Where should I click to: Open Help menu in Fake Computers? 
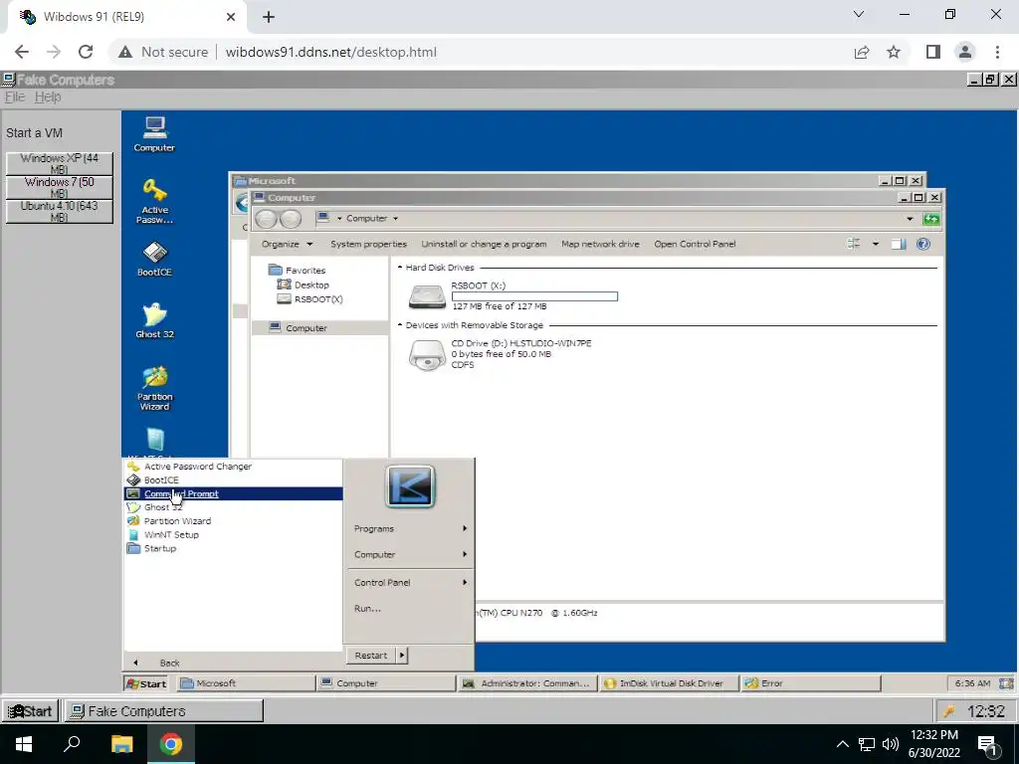point(48,96)
